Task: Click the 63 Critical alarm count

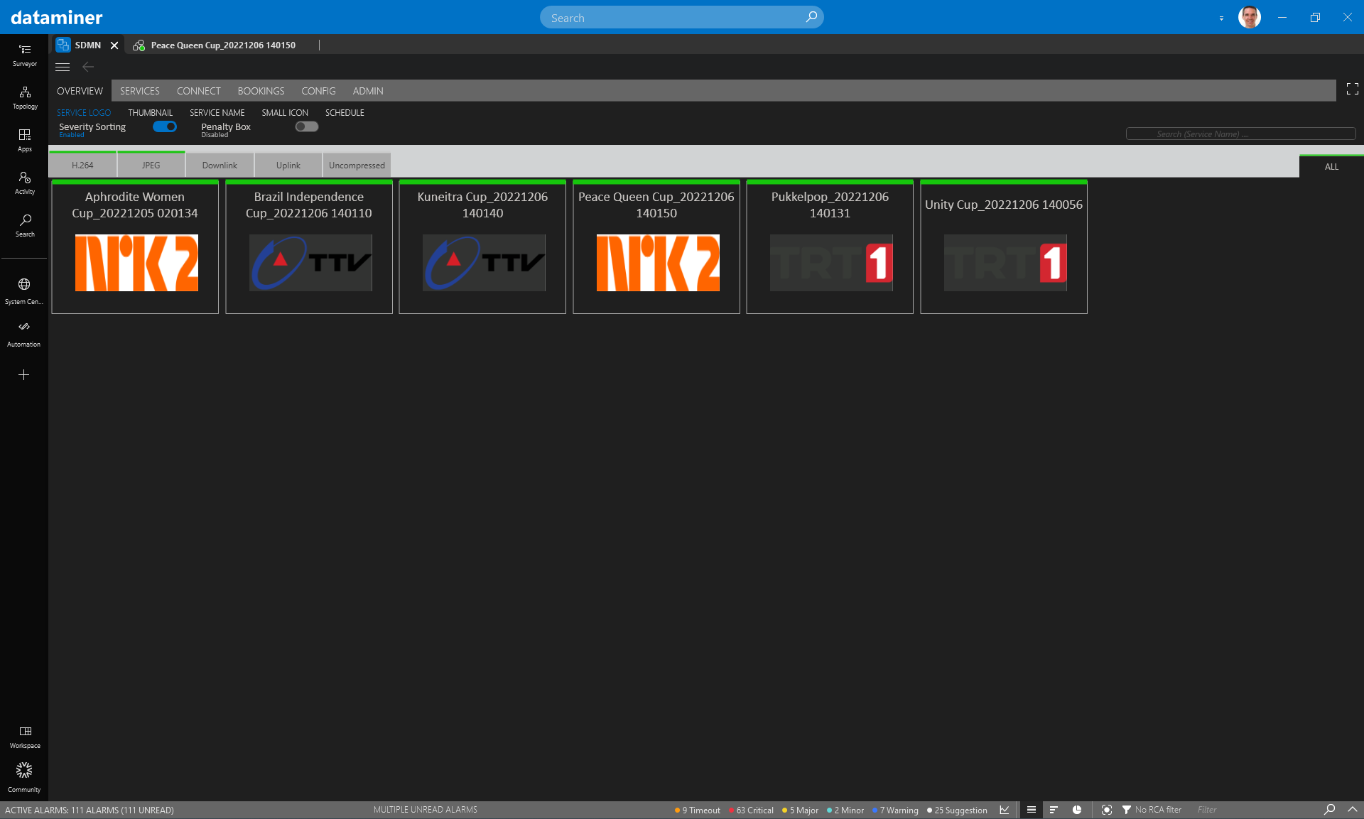Action: (x=751, y=810)
